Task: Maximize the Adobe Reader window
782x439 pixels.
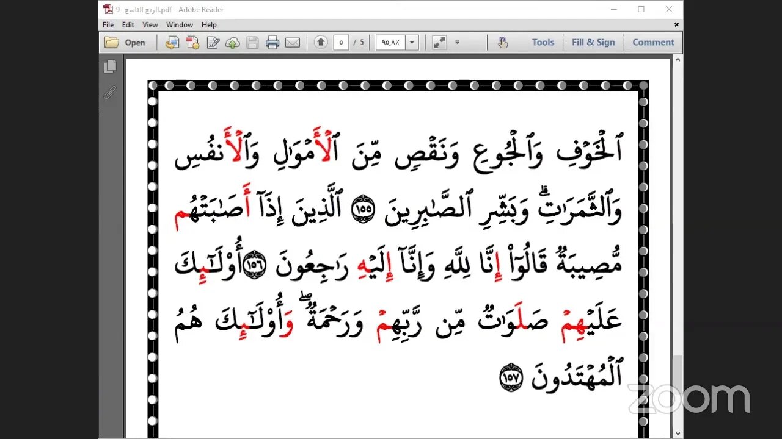Action: tap(641, 9)
